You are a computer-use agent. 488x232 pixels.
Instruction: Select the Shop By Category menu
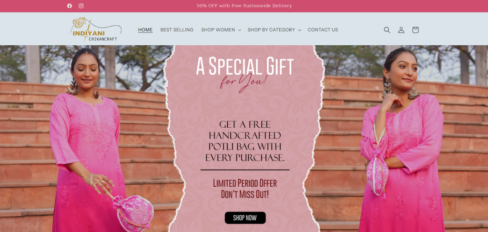pos(271,30)
